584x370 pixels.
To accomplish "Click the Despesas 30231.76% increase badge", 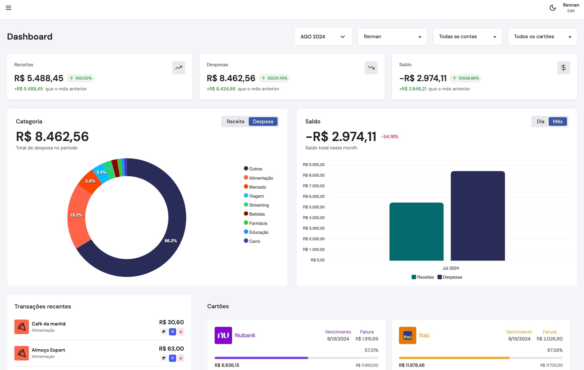I will click(x=274, y=78).
